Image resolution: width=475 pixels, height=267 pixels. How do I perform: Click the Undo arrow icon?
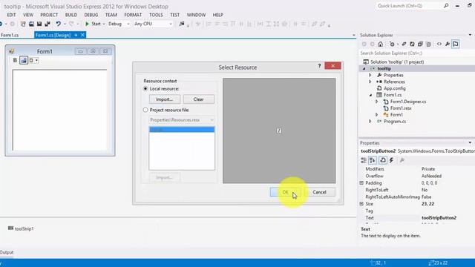[x=58, y=24]
